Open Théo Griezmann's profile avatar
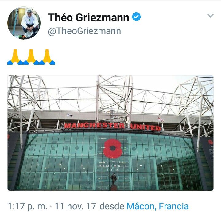221x218 pixels. pyautogui.click(x=24, y=23)
